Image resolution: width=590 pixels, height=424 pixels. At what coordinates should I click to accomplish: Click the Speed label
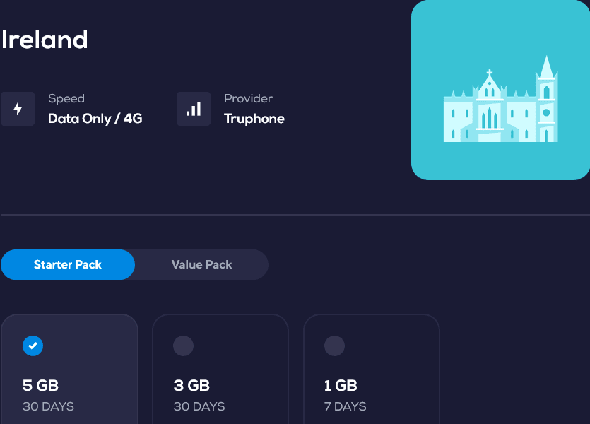pyautogui.click(x=66, y=99)
